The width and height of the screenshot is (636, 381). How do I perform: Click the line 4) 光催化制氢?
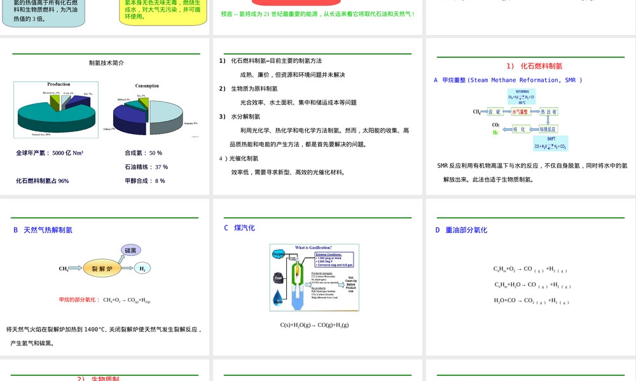[x=238, y=158]
